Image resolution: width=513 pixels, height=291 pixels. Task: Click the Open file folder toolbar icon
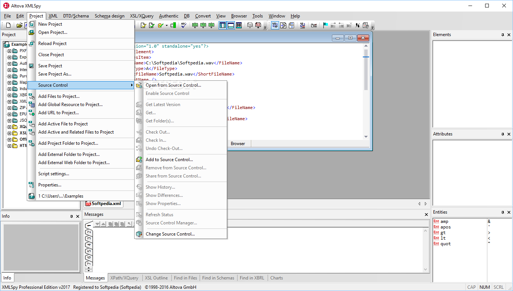[19, 25]
